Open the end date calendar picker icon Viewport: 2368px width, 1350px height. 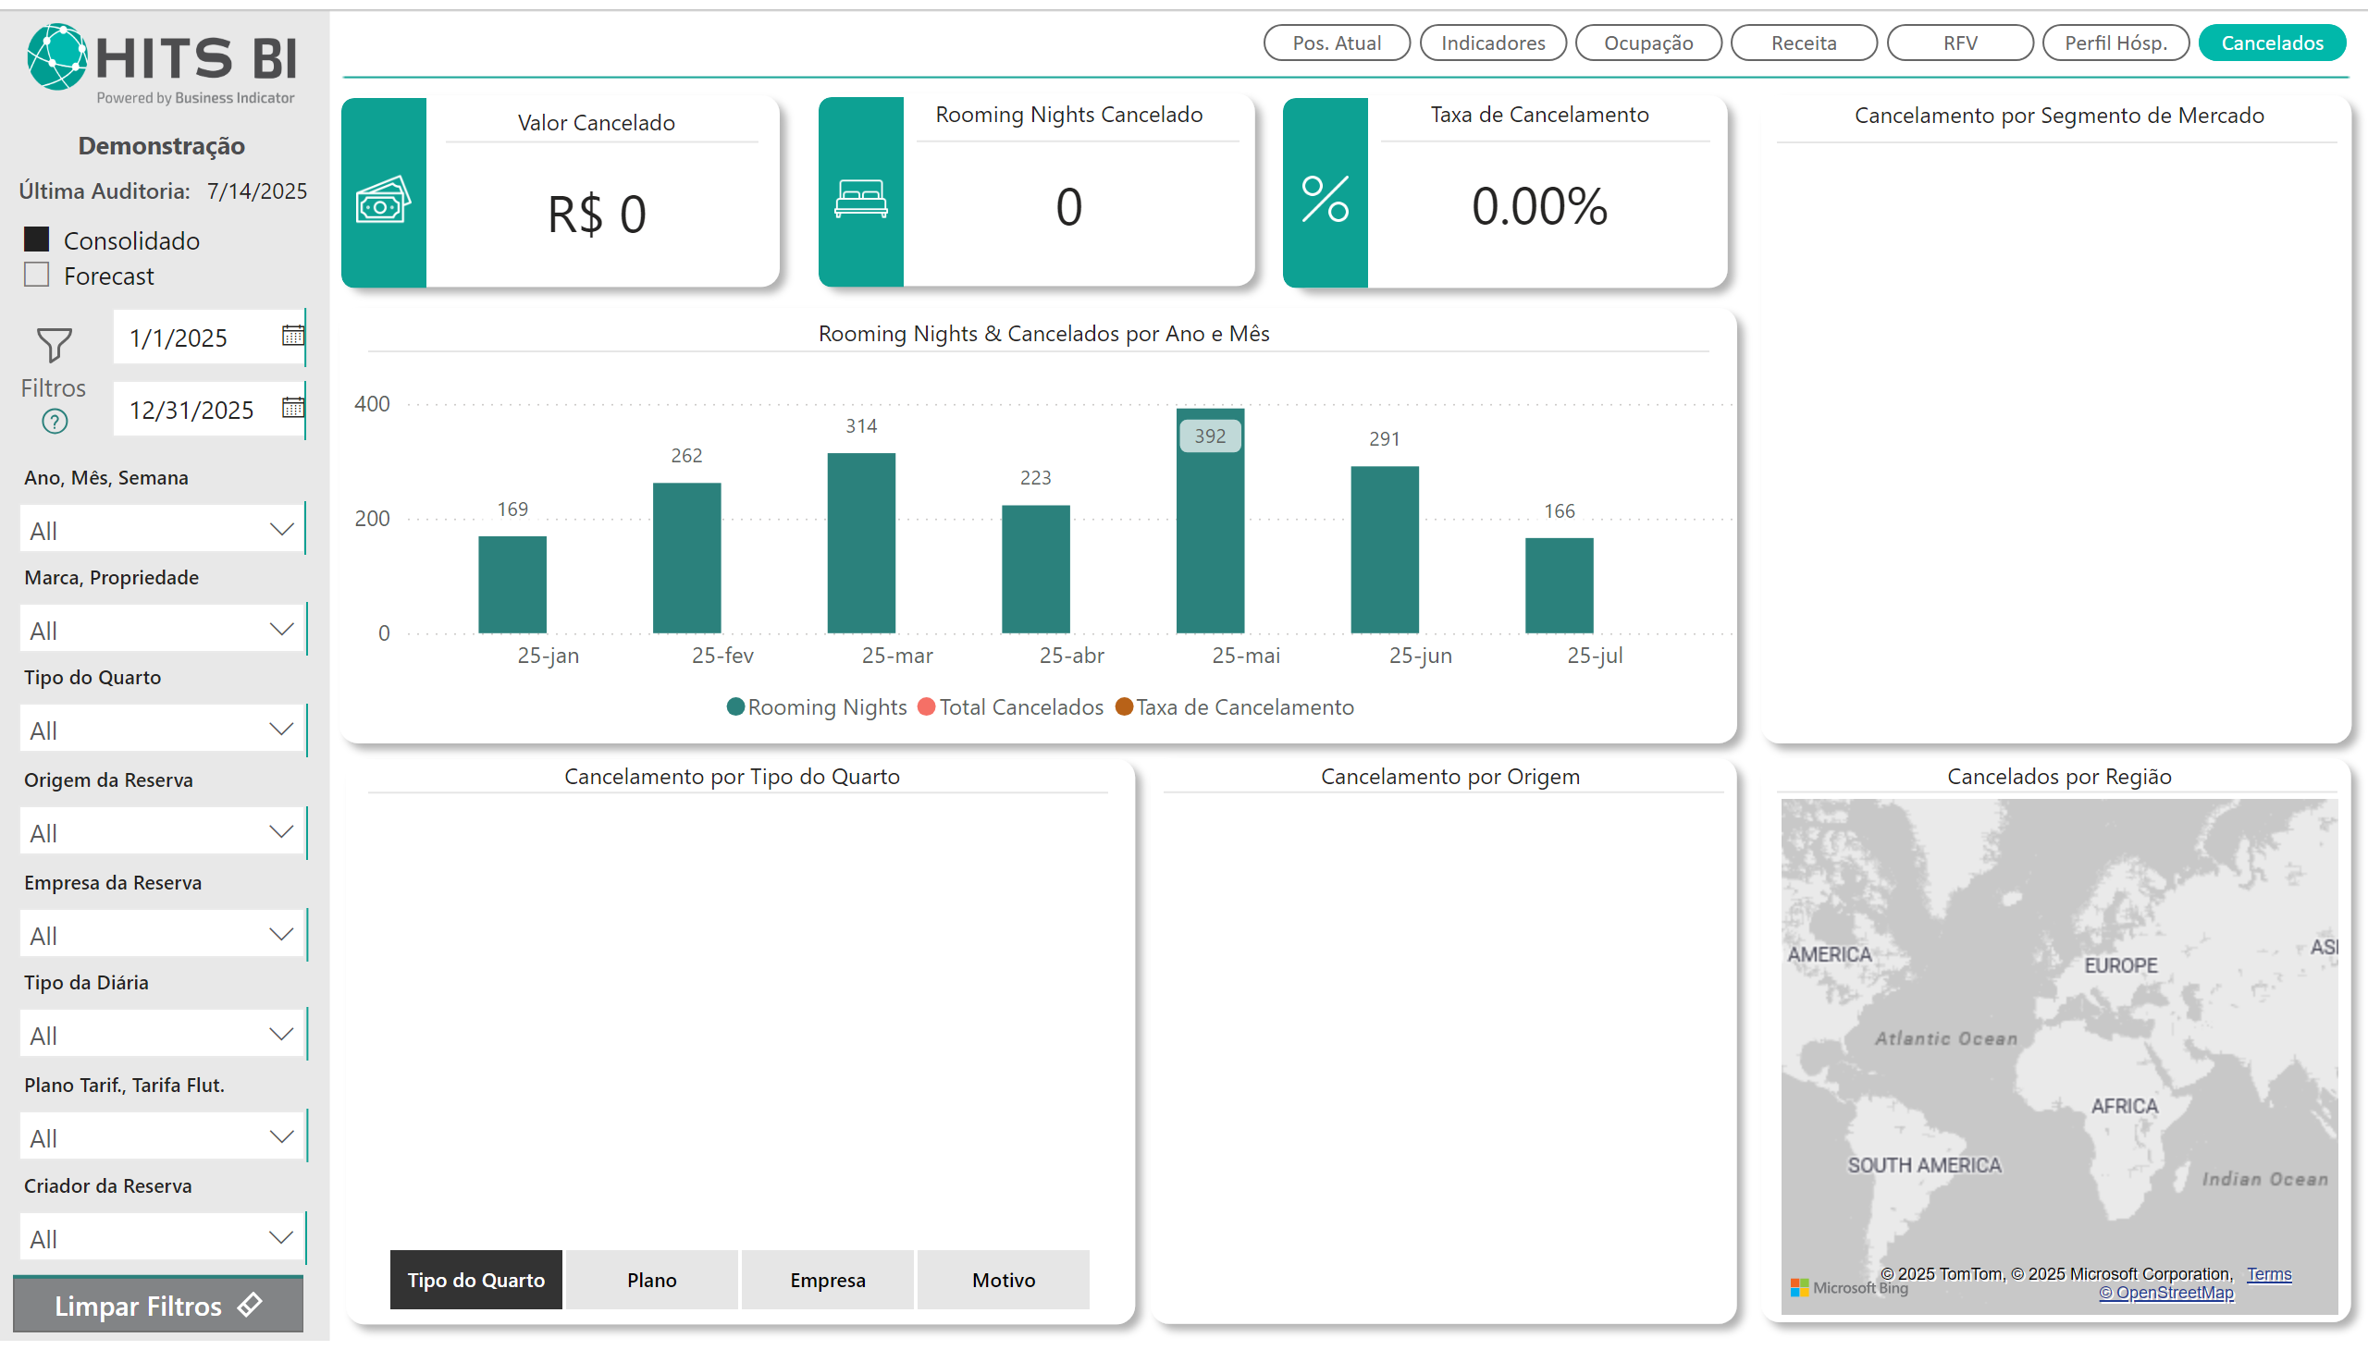(292, 408)
